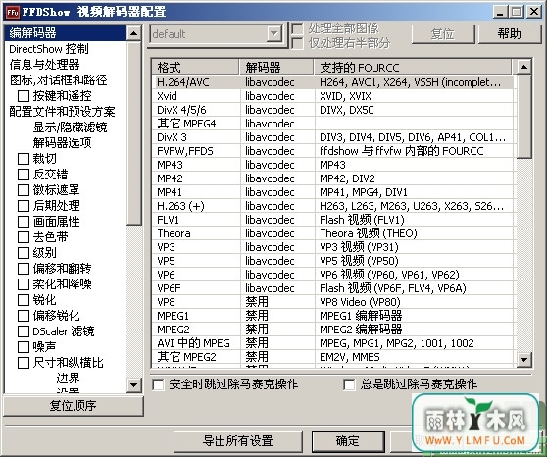547x457 pixels.
Task: Enable the DScaler 滤镜 checkbox
Action: click(x=24, y=331)
